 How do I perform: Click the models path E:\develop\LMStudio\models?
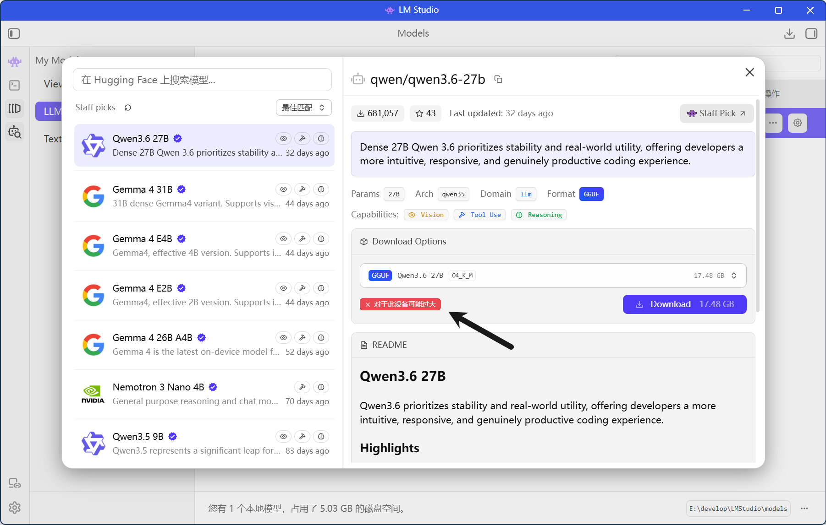click(738, 509)
